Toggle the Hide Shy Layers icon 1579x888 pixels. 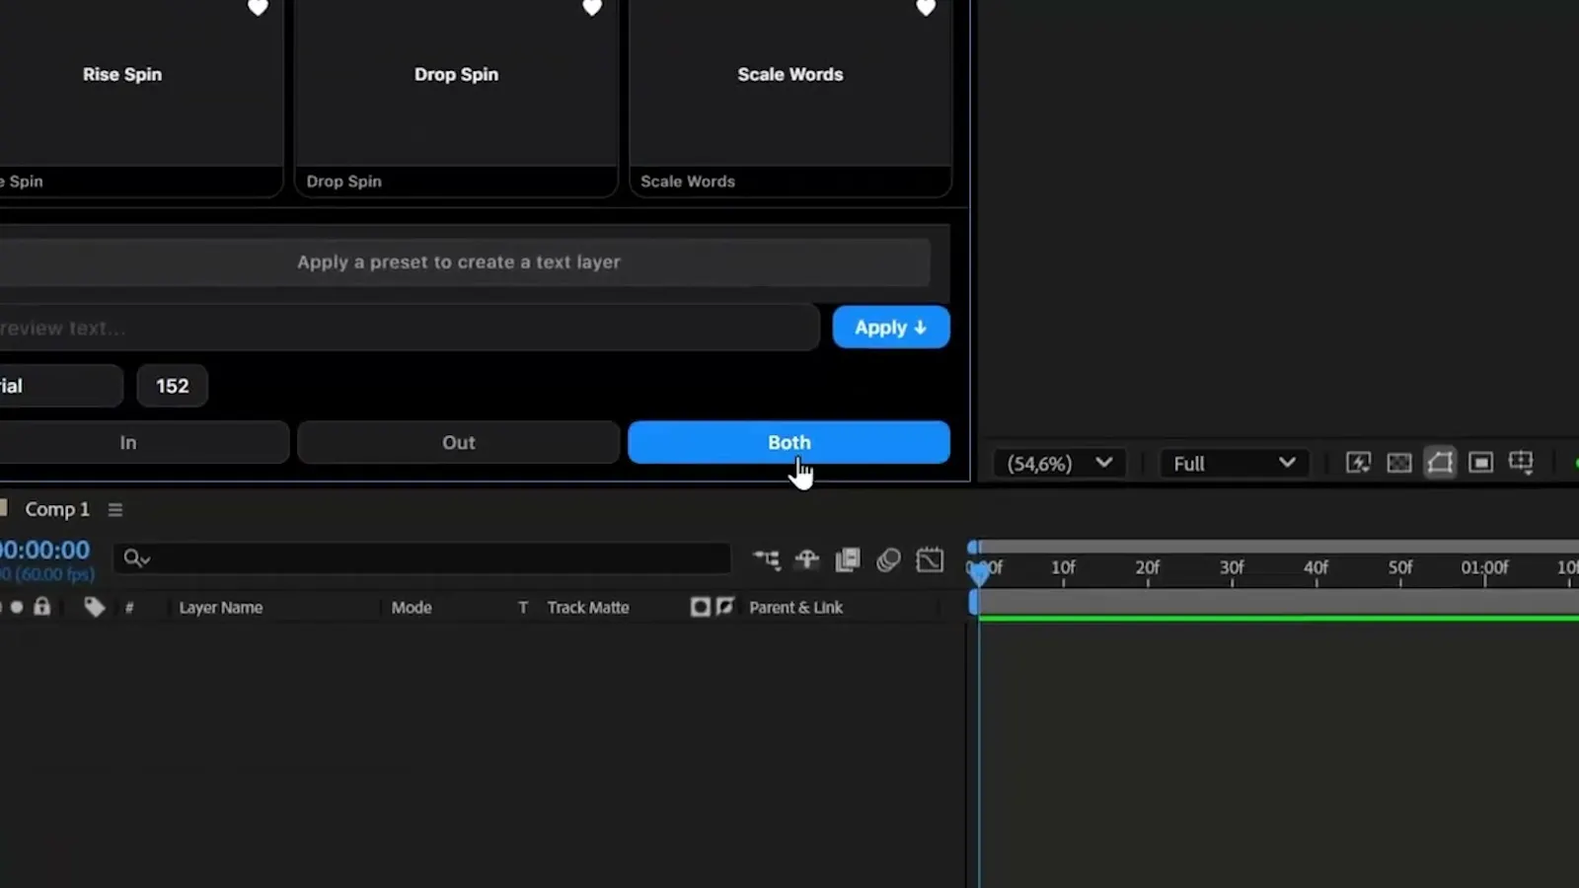tap(807, 560)
